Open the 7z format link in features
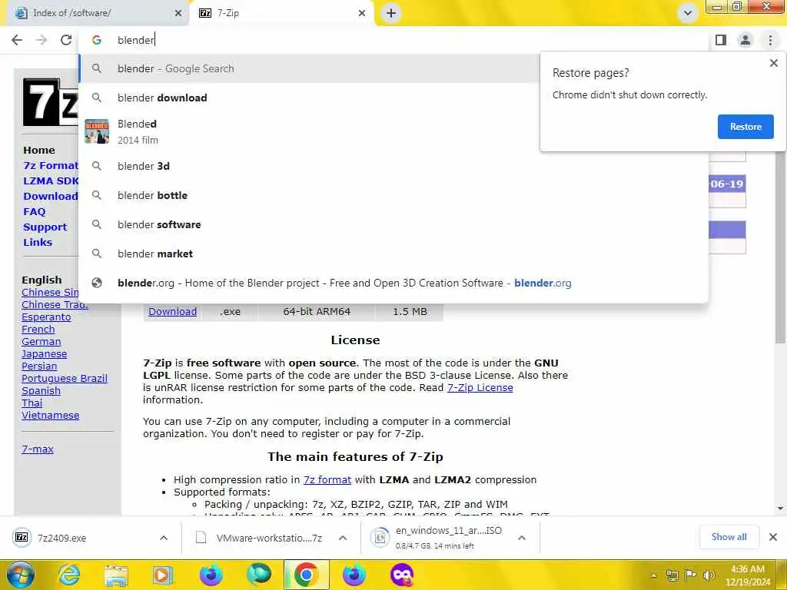 pos(327,479)
